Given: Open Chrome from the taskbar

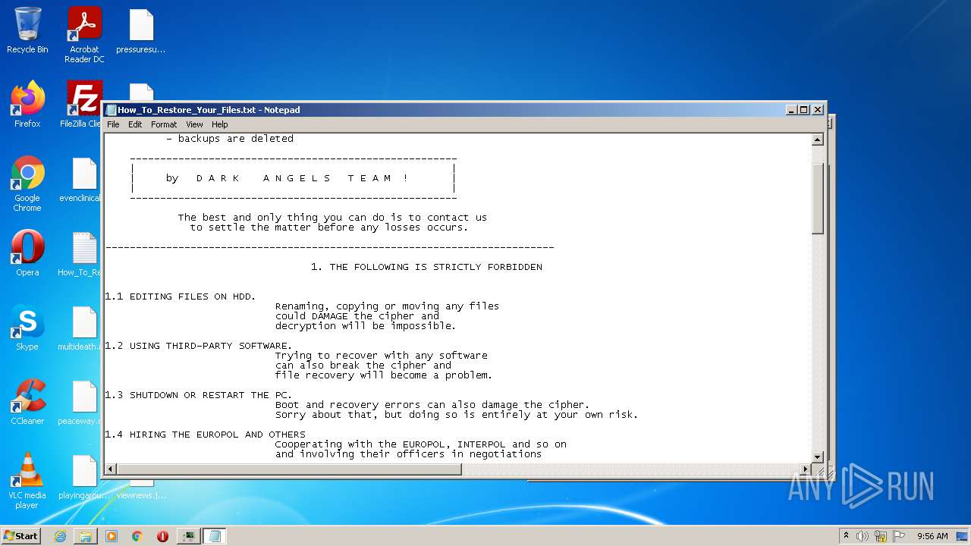Looking at the screenshot, I should 137,536.
